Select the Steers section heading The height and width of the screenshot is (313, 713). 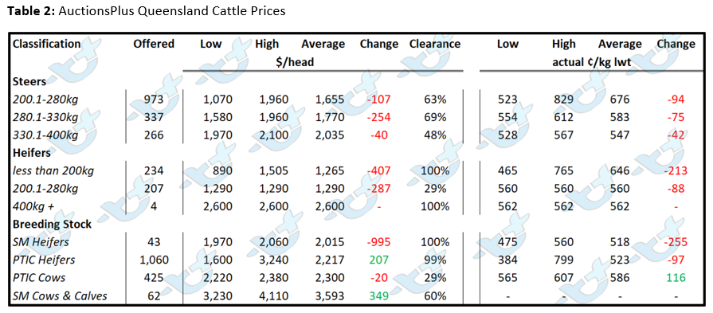(x=29, y=81)
